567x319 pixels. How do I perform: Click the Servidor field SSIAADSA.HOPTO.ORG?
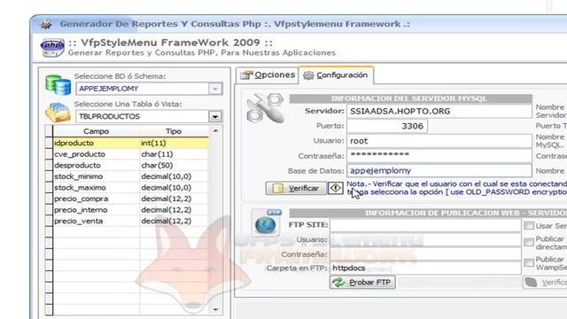pos(439,111)
